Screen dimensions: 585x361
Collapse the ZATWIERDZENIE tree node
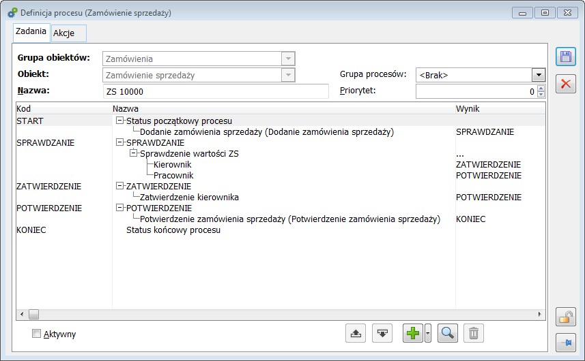119,186
